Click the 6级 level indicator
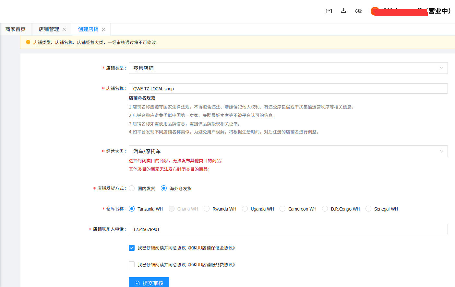Viewport: 455px width, 287px height. [x=358, y=11]
